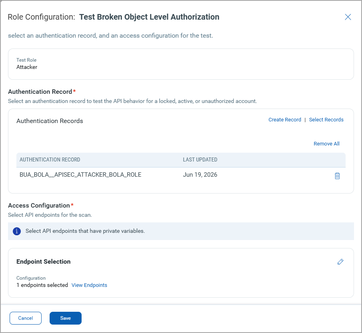Image resolution: width=362 pixels, height=333 pixels.
Task: Delete the BUA_BOLA__APISEC_ATTACKER_BOLA_ROLE record
Action: 337,176
